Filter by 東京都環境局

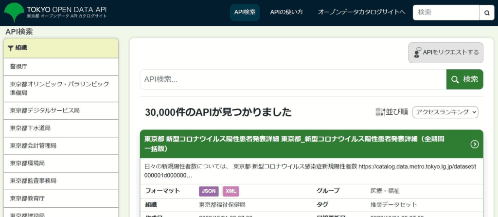coord(61,163)
